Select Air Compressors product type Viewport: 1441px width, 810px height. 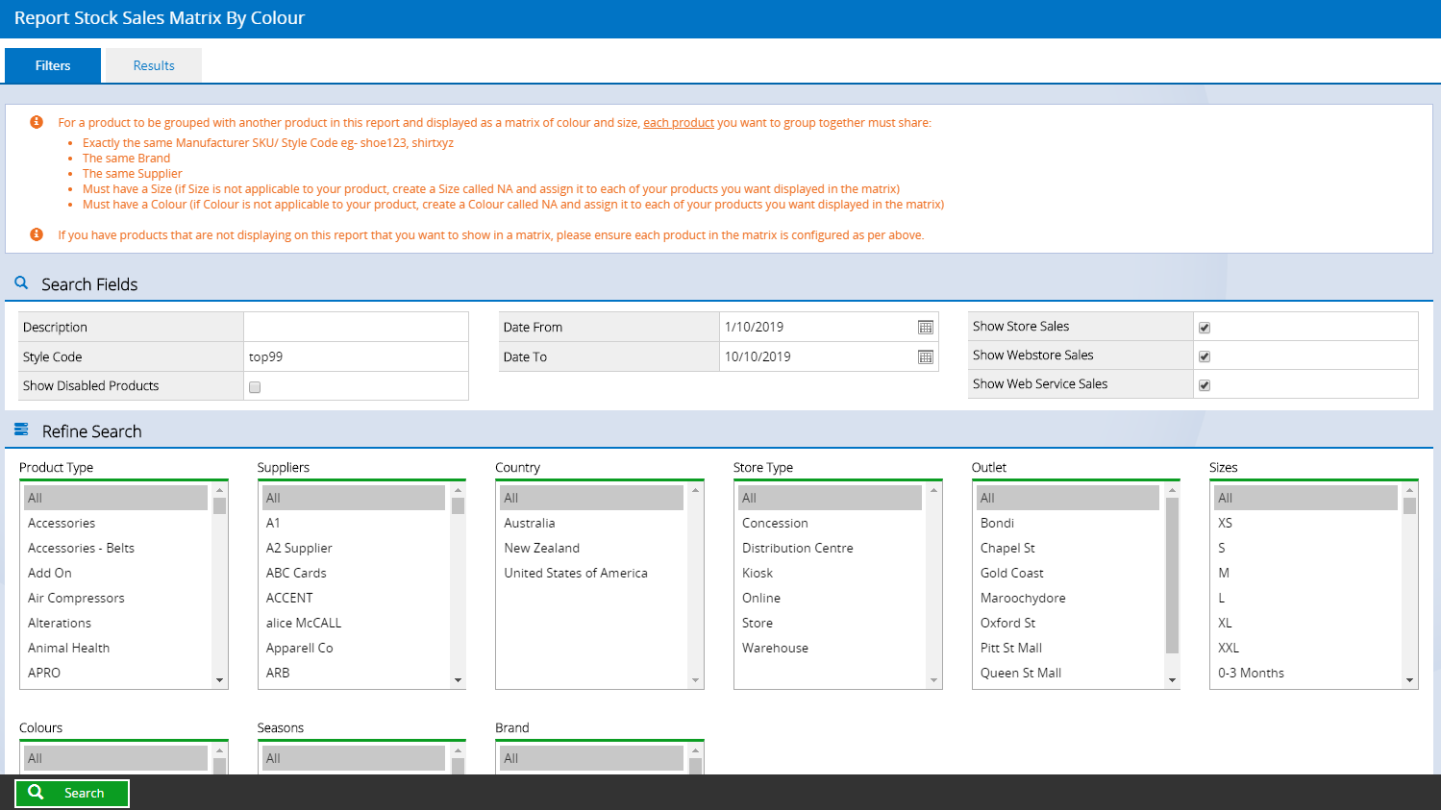(x=115, y=598)
